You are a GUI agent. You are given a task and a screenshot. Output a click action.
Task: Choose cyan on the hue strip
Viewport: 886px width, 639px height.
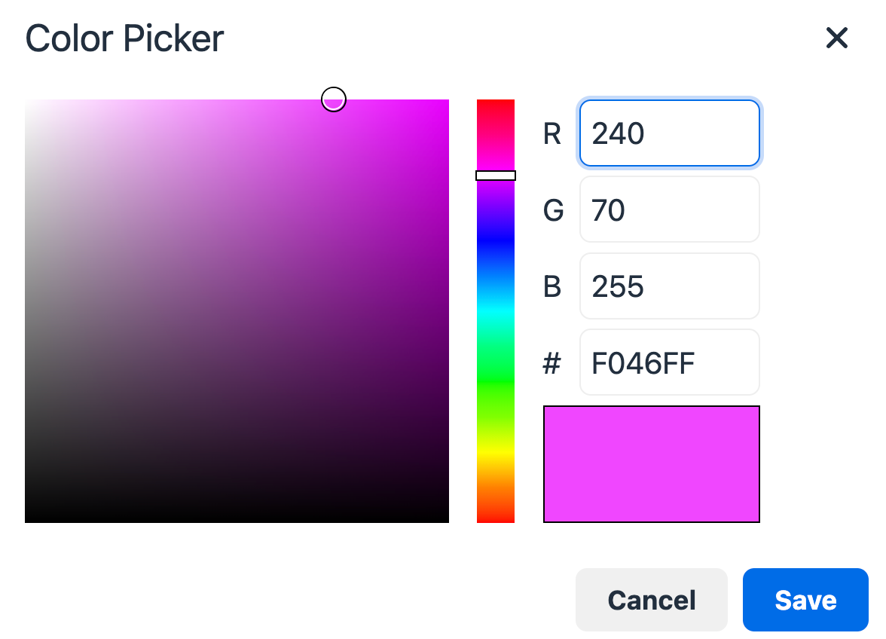point(496,310)
